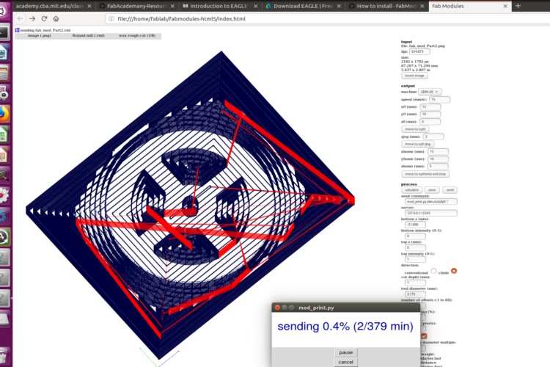Click the 3D toolpath preview canvas
The width and height of the screenshot is (550, 367).
[190, 206]
